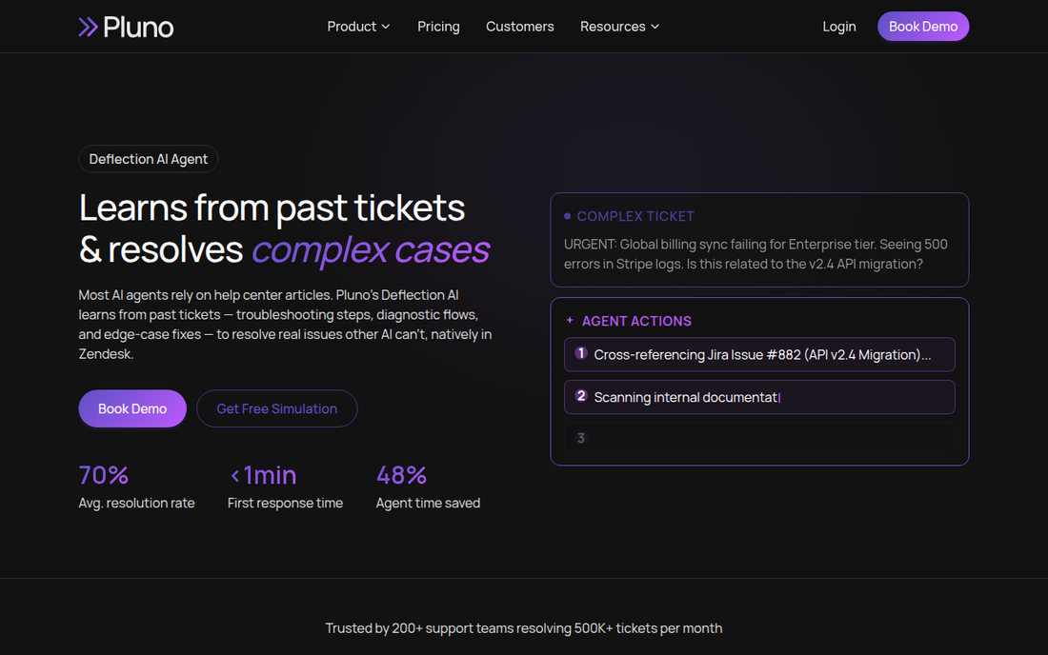This screenshot has height=655, width=1048.
Task: Expand the Product dropdown chevron
Action: 386,27
